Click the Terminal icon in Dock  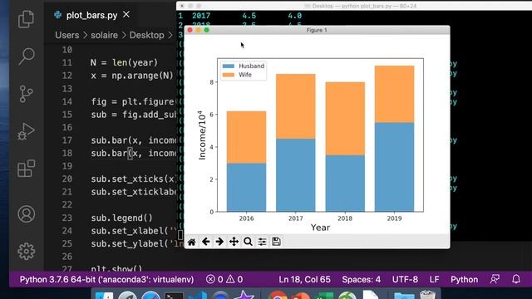coord(174,296)
